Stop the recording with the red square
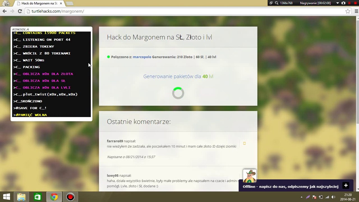The width and height of the screenshot is (359, 202). (355, 3)
